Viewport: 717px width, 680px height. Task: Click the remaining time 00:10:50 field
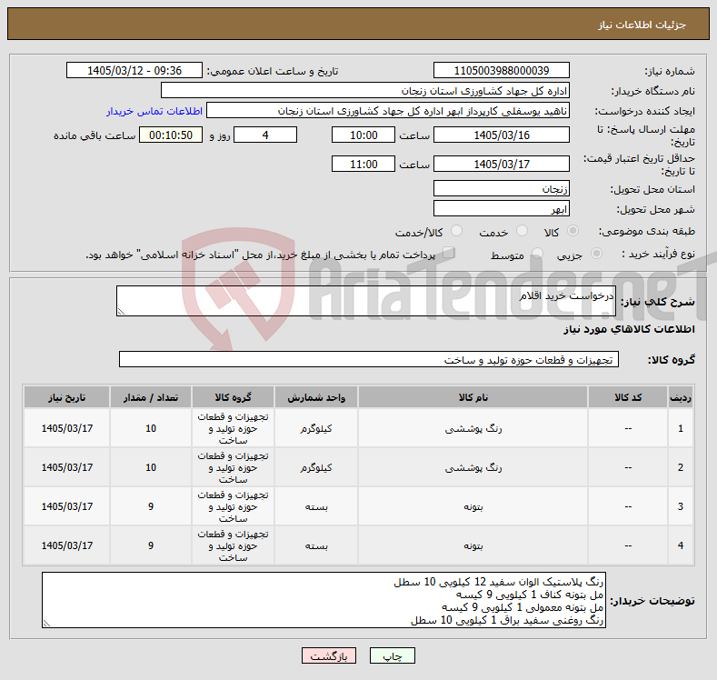coord(171,135)
